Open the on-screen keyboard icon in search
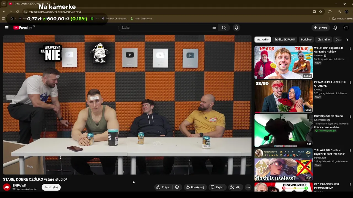 click(214, 28)
